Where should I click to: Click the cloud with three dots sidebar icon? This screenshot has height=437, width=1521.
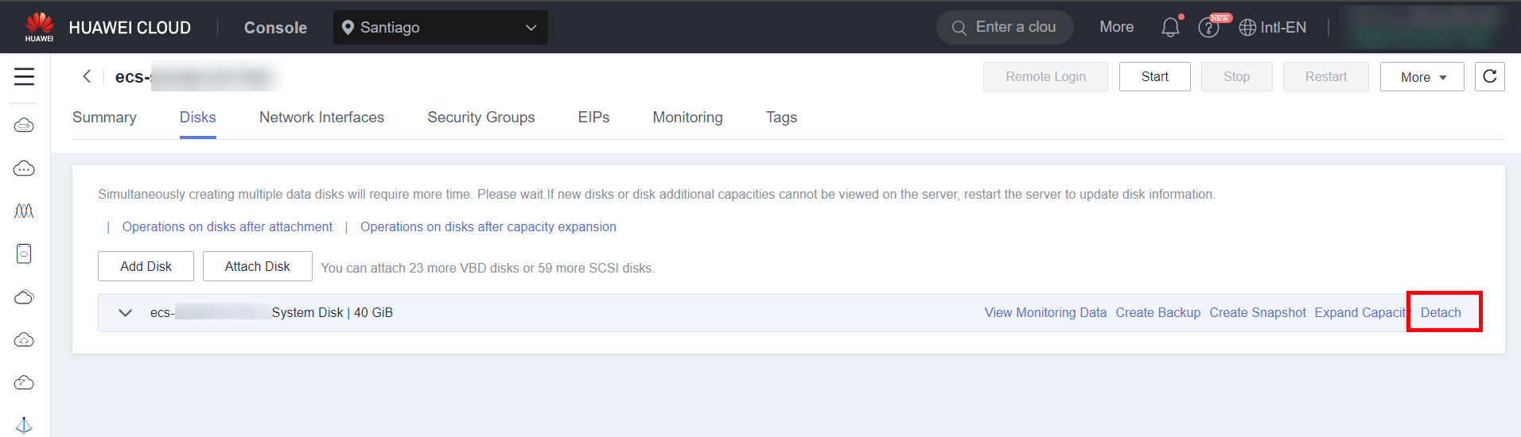pos(24,168)
